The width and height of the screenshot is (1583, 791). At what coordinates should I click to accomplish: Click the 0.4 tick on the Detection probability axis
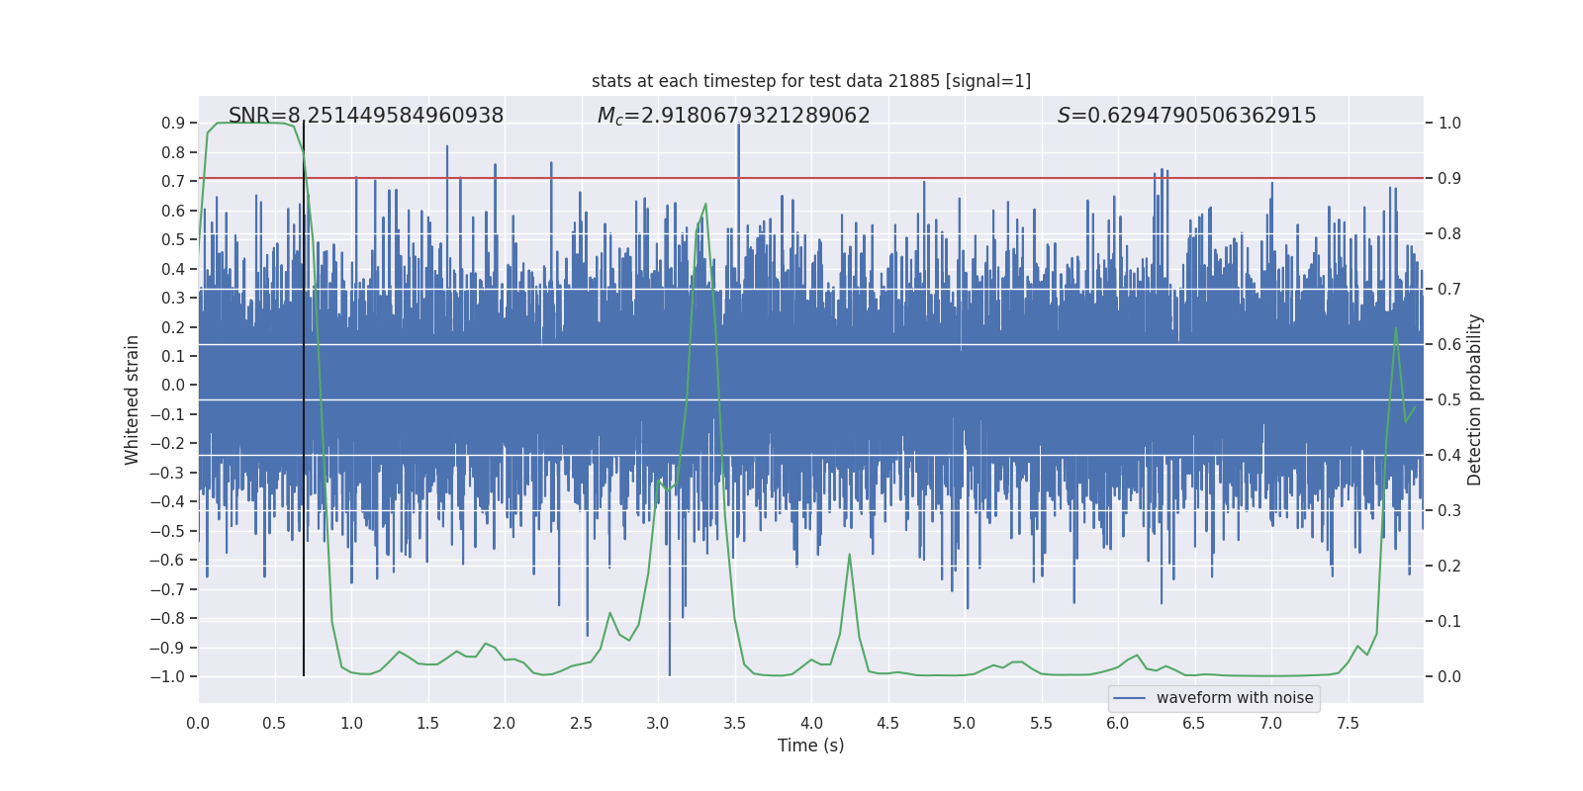[1449, 456]
